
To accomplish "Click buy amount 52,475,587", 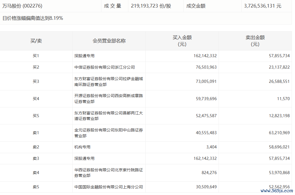I will tap(206, 116).
